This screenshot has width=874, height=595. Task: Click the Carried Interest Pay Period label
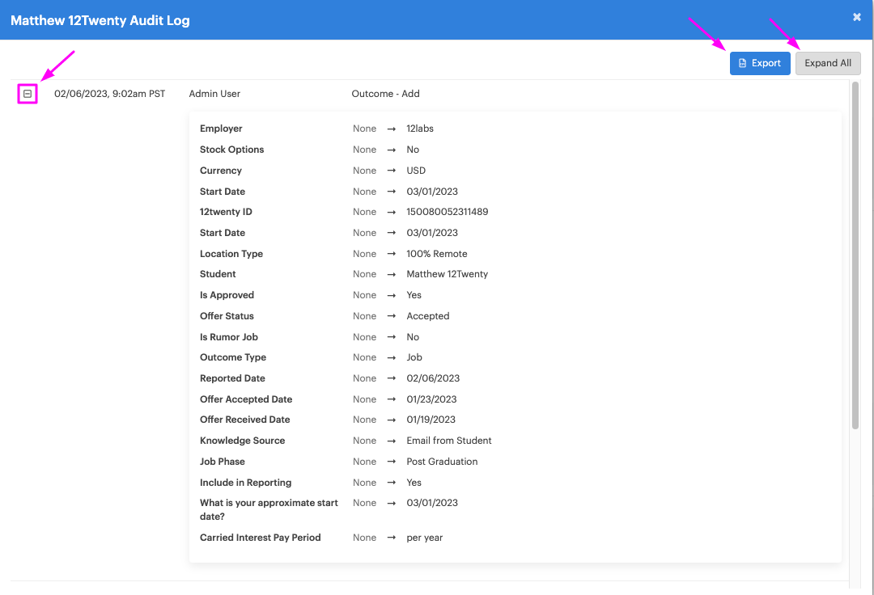[260, 538]
